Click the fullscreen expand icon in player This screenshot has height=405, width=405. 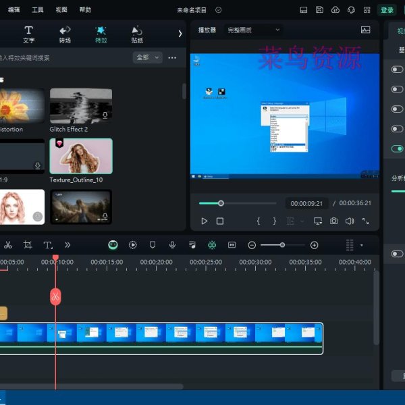point(366,221)
